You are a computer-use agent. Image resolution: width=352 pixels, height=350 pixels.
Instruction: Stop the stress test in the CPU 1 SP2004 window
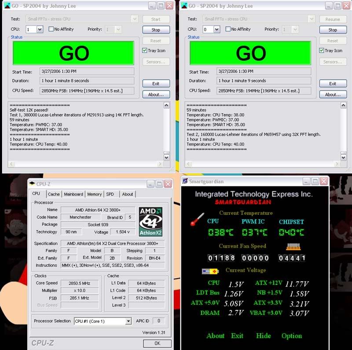click(x=156, y=29)
